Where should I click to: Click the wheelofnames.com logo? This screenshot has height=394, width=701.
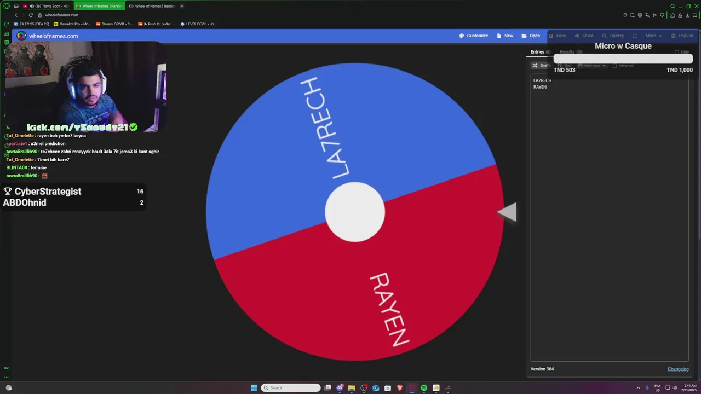point(47,36)
